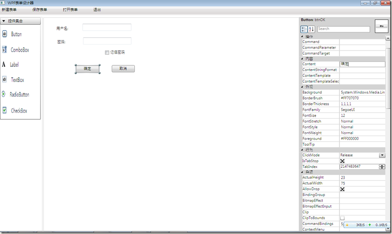392x234 pixels.
Task: Click the Background property value
Action: [362, 92]
